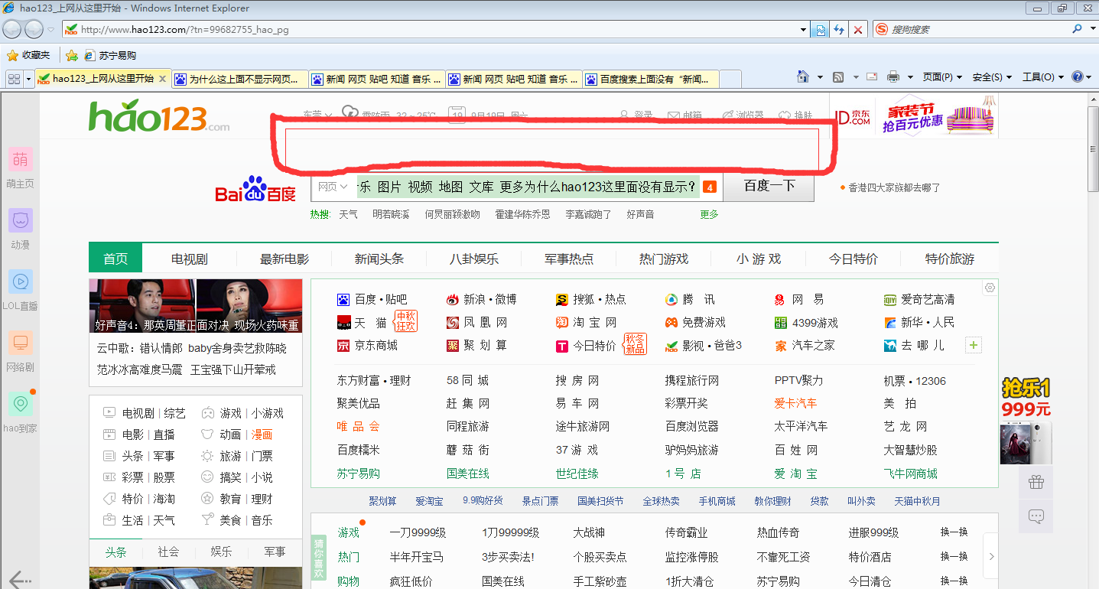The height and width of the screenshot is (589, 1099).
Task: Close the hao123 browser tab
Action: (x=162, y=79)
